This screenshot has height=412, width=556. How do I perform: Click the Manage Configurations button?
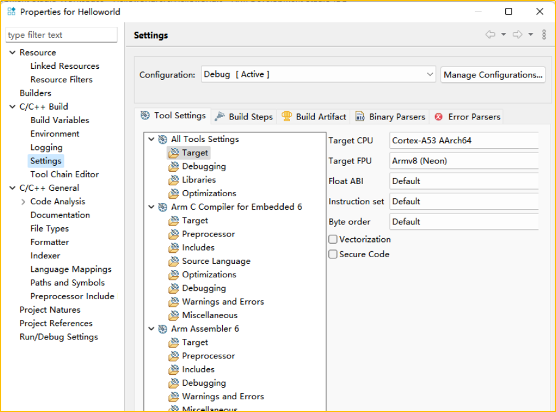(x=493, y=75)
